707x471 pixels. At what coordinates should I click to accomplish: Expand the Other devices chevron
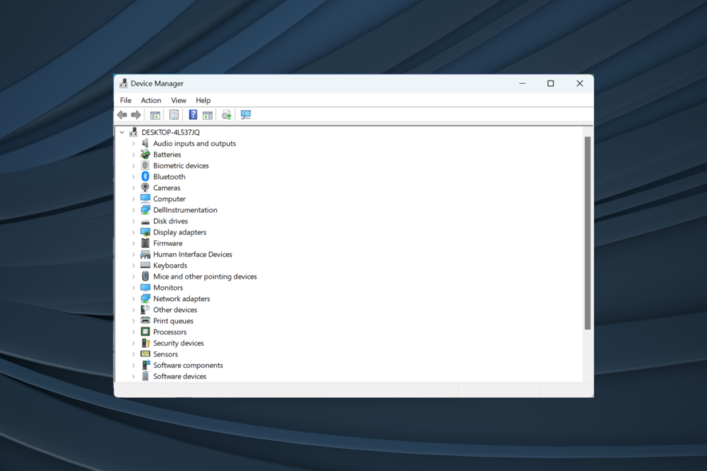point(133,310)
